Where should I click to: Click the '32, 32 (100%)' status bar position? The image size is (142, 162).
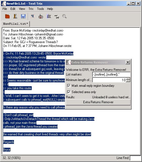pyautogui.click(x=11, y=158)
